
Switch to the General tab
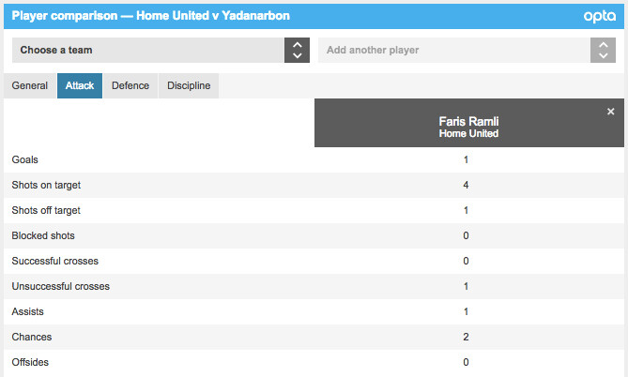[30, 85]
